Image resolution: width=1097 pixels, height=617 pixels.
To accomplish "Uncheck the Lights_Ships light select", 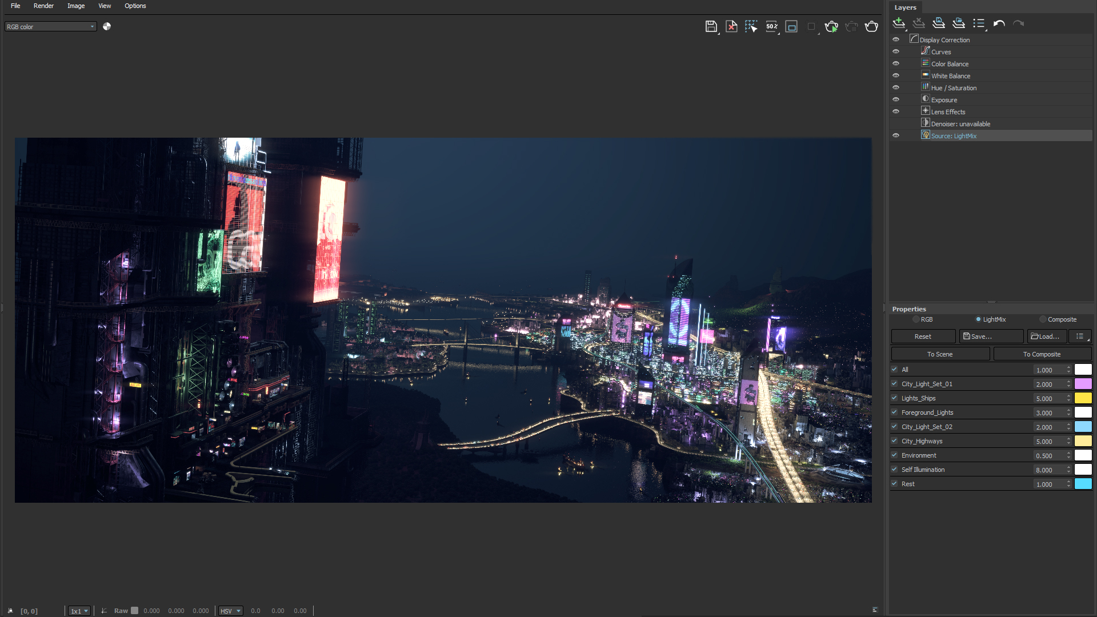I will coord(894,398).
